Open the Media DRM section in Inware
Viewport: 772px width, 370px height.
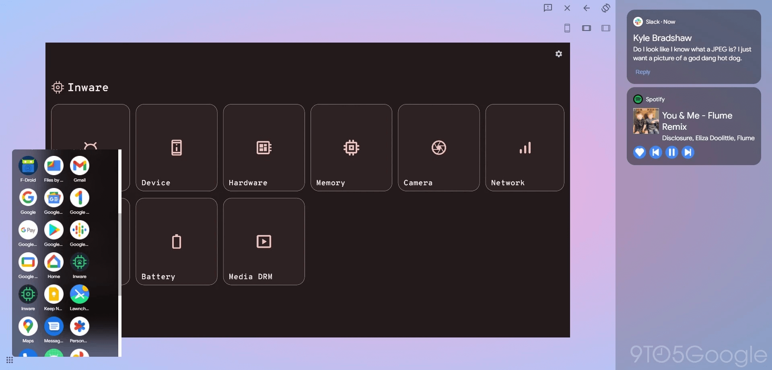click(264, 241)
